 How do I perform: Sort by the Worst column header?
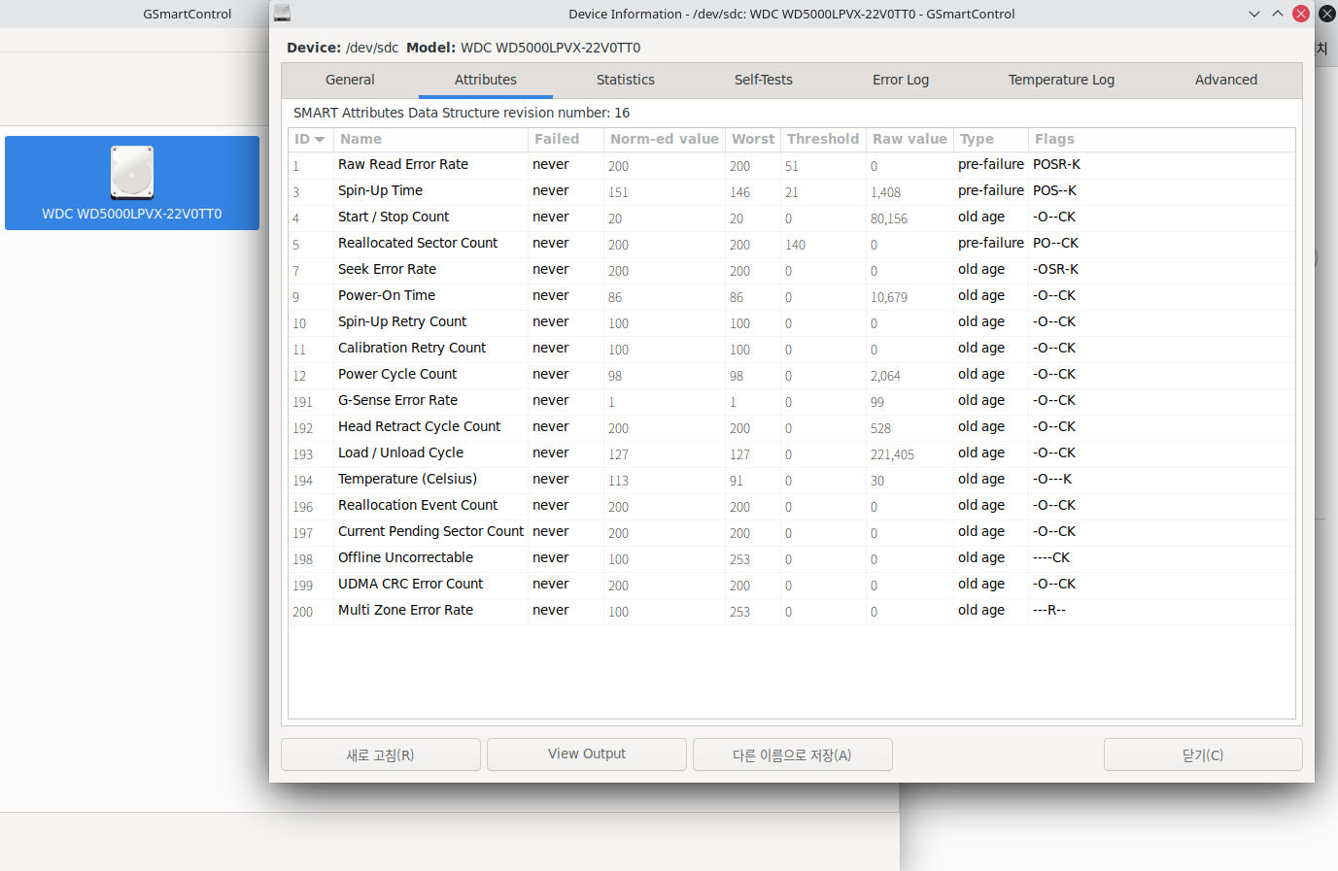[753, 139]
